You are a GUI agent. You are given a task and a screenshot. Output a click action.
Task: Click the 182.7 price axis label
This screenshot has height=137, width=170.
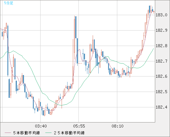click(x=161, y=61)
